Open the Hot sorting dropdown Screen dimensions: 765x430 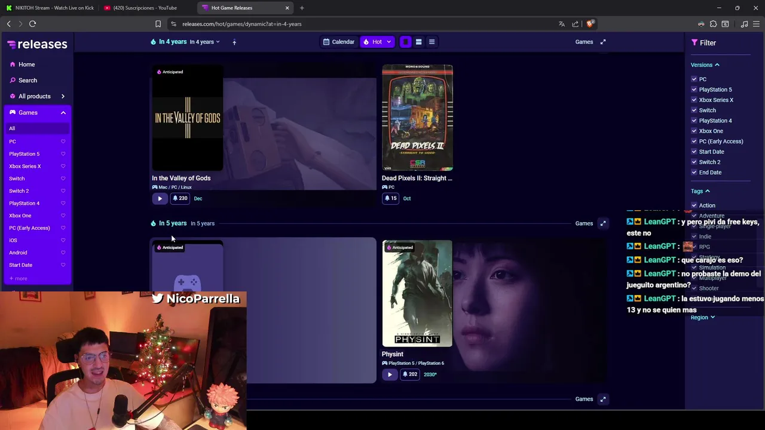tap(377, 42)
